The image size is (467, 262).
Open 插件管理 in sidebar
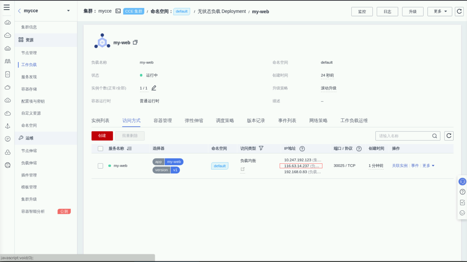[29, 175]
